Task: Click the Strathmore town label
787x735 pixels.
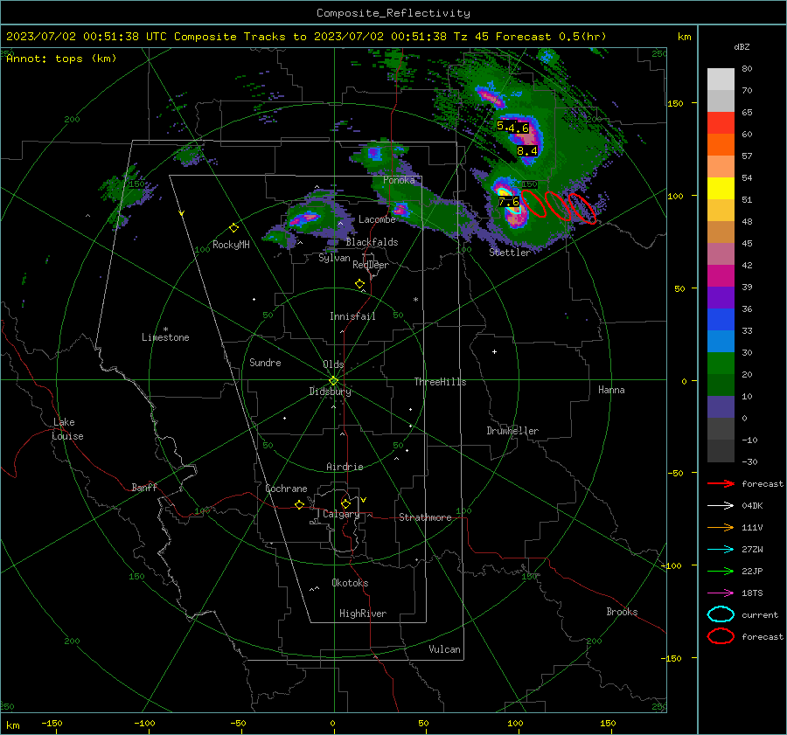Action: [x=425, y=517]
